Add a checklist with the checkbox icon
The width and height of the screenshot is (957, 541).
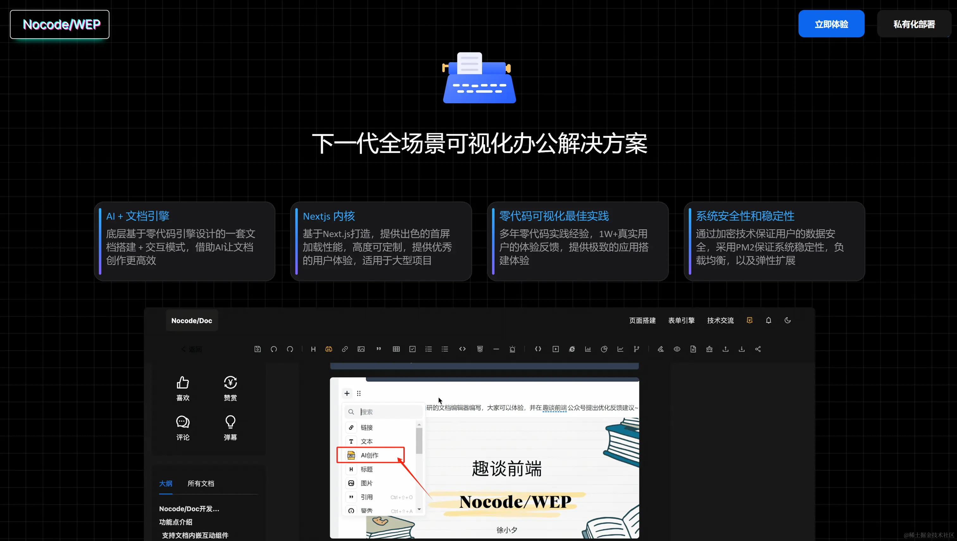(412, 349)
